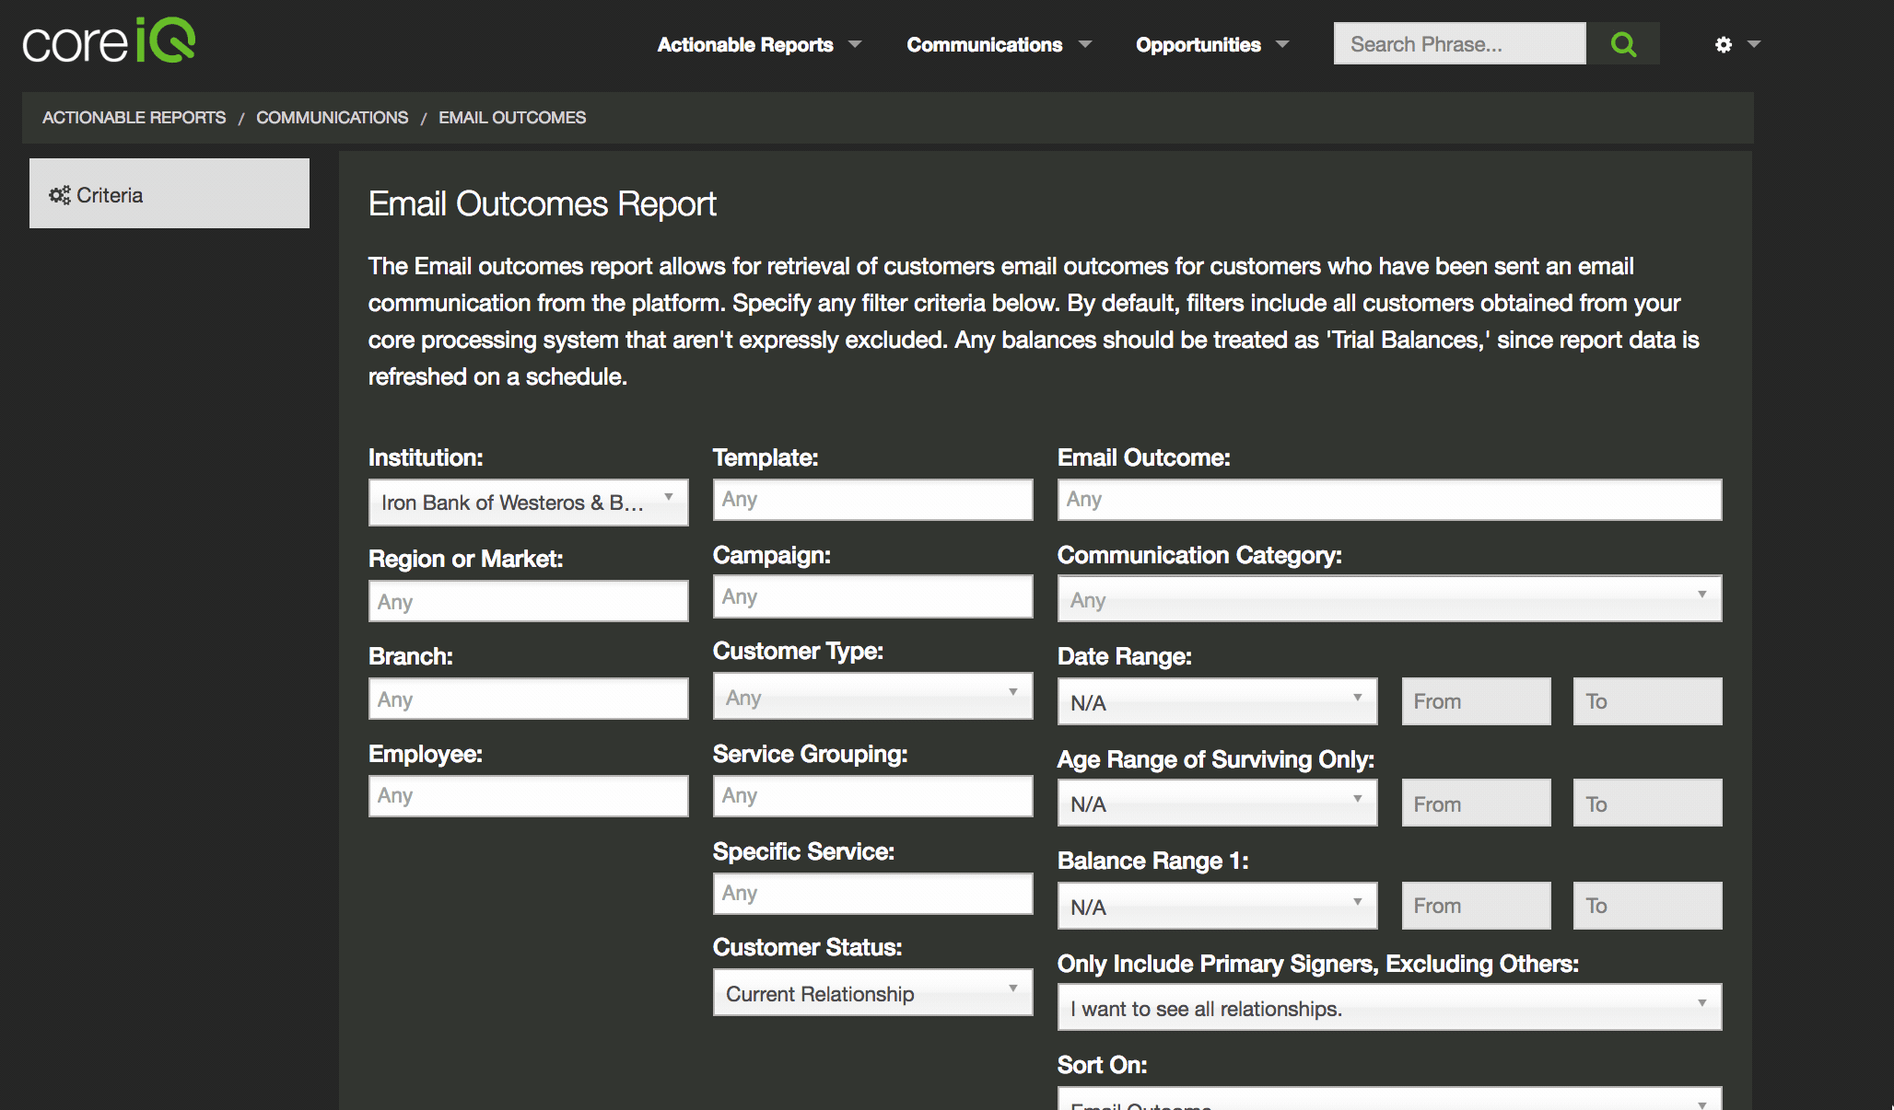The height and width of the screenshot is (1110, 1894).
Task: Expand the Date Range N/A dropdown
Action: tap(1217, 702)
